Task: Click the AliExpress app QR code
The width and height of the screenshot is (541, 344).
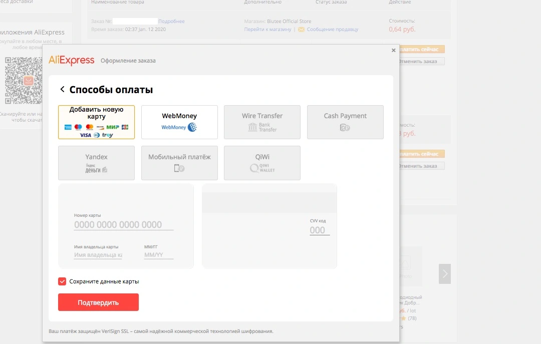Action: click(24, 81)
